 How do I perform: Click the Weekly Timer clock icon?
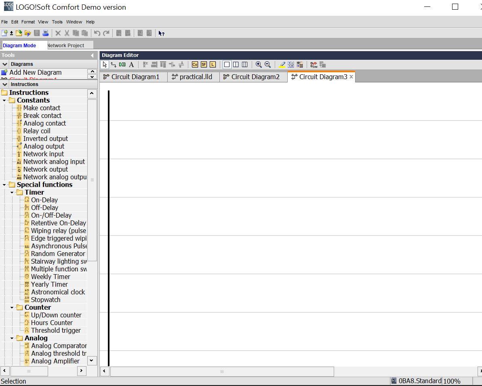[27, 276]
